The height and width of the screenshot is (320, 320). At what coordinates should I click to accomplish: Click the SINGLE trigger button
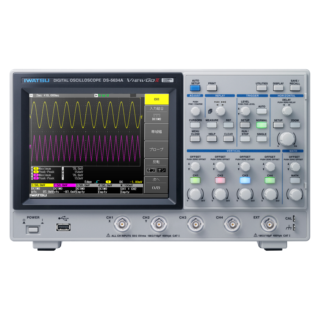point(262,139)
